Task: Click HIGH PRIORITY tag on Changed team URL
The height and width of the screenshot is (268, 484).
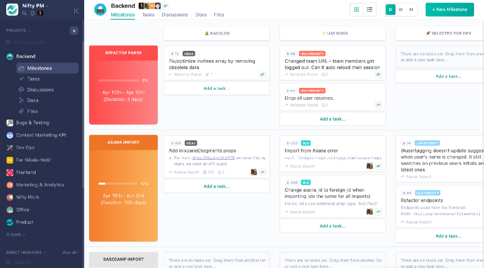Action: [312, 53]
